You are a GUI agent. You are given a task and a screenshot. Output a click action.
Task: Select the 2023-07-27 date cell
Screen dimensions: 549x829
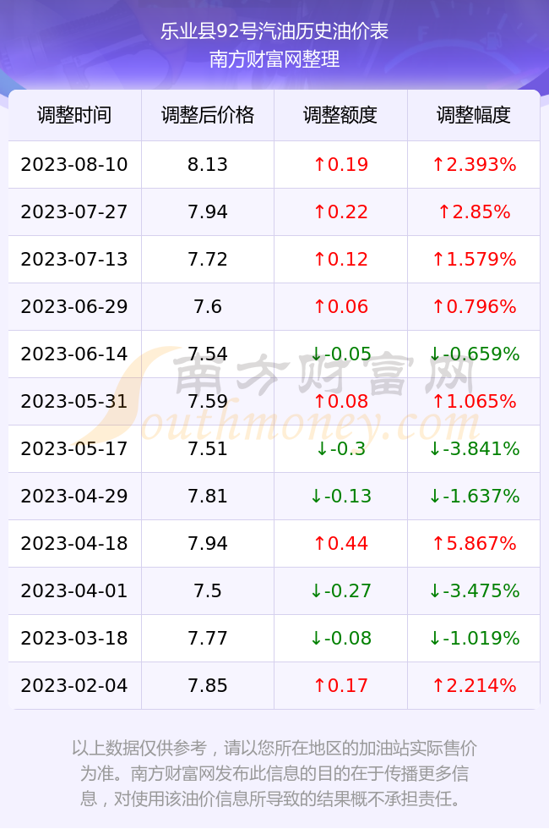pos(74,212)
